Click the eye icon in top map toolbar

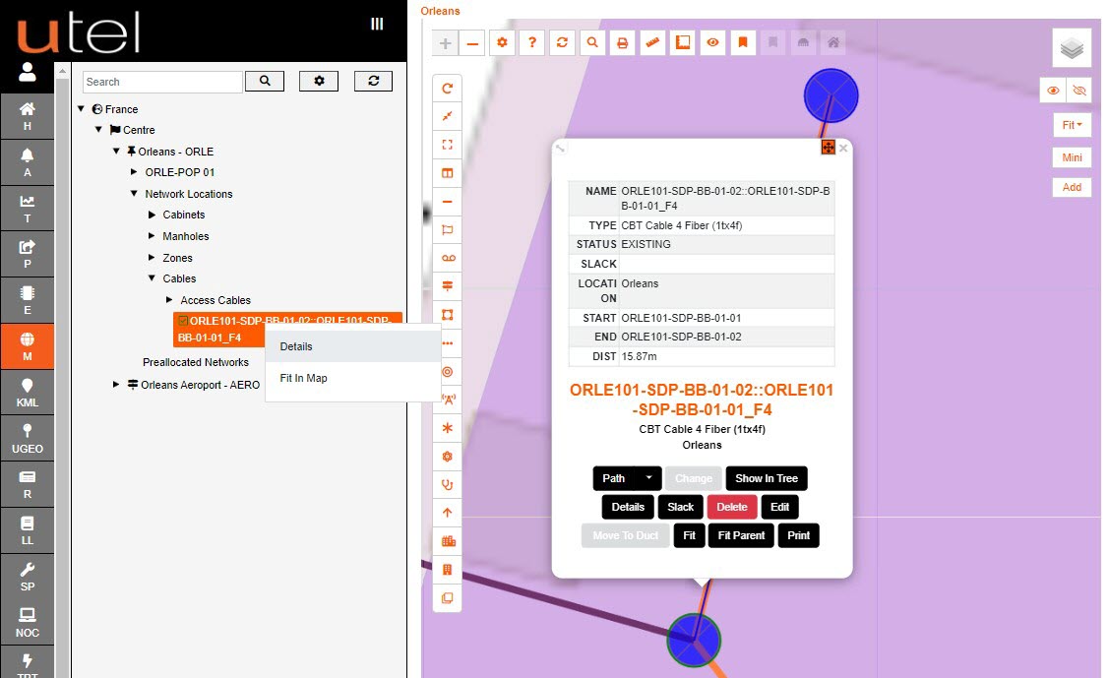[713, 43]
